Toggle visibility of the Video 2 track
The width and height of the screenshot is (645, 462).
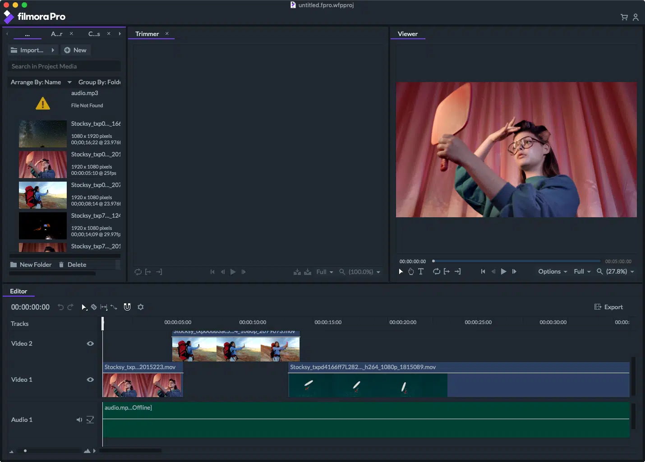[90, 343]
